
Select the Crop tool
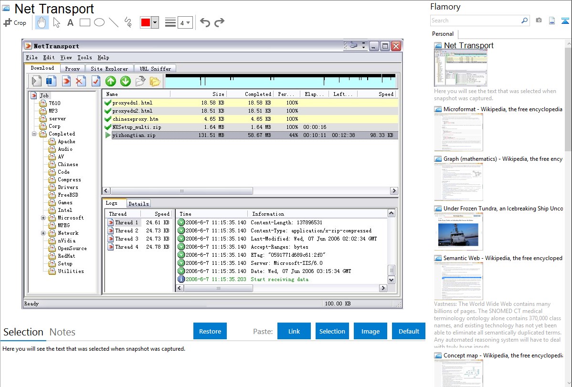click(x=15, y=22)
